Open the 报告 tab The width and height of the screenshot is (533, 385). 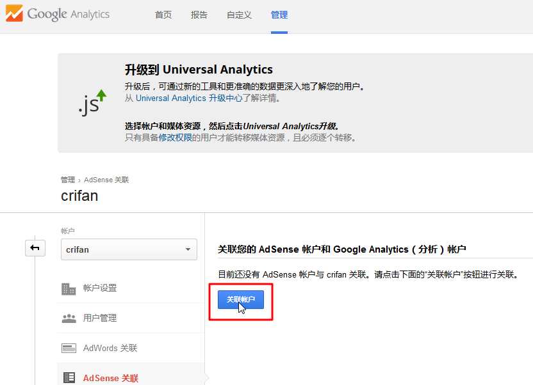click(x=199, y=15)
